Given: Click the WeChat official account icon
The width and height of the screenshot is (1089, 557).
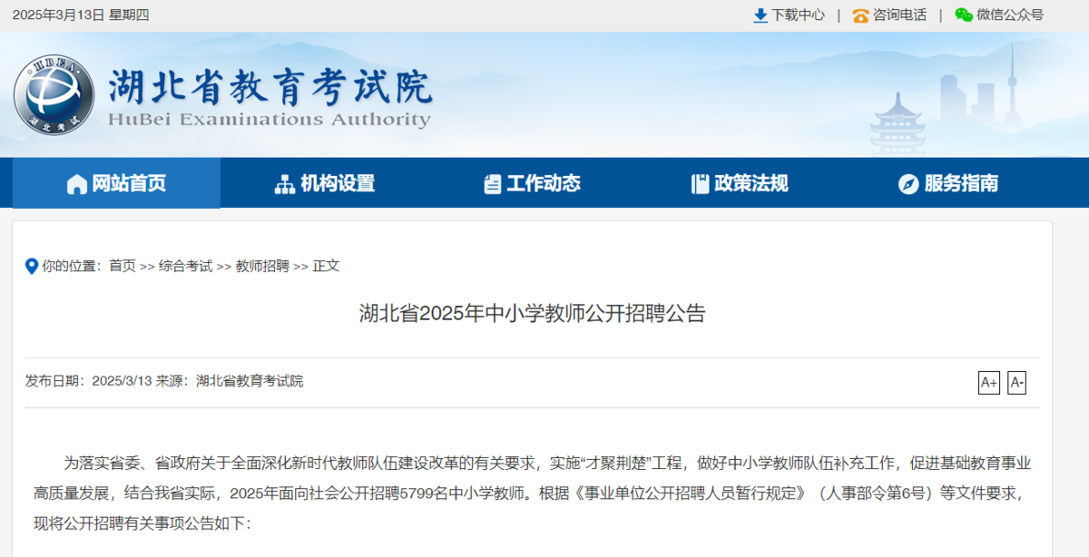Looking at the screenshot, I should pyautogui.click(x=964, y=15).
